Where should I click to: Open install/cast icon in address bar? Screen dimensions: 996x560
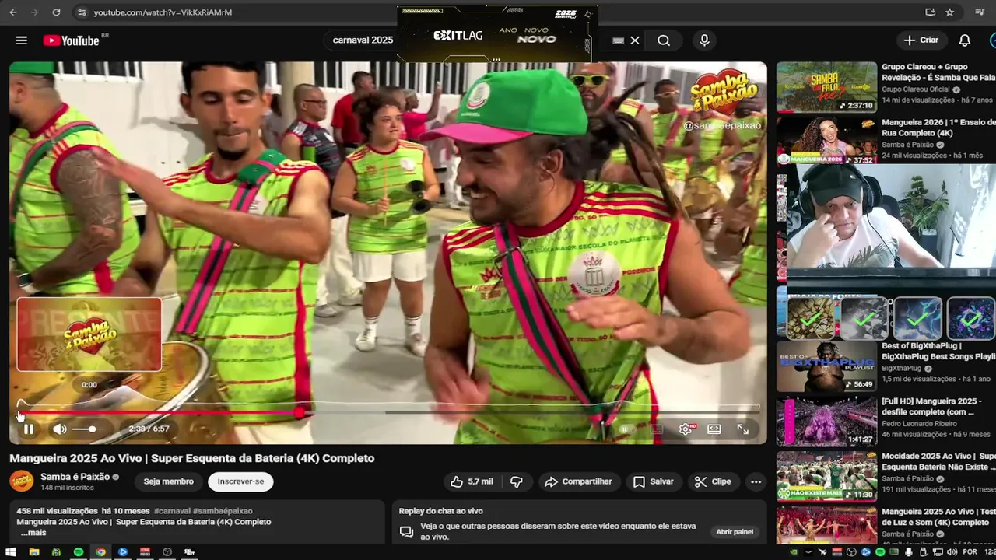[x=930, y=12]
